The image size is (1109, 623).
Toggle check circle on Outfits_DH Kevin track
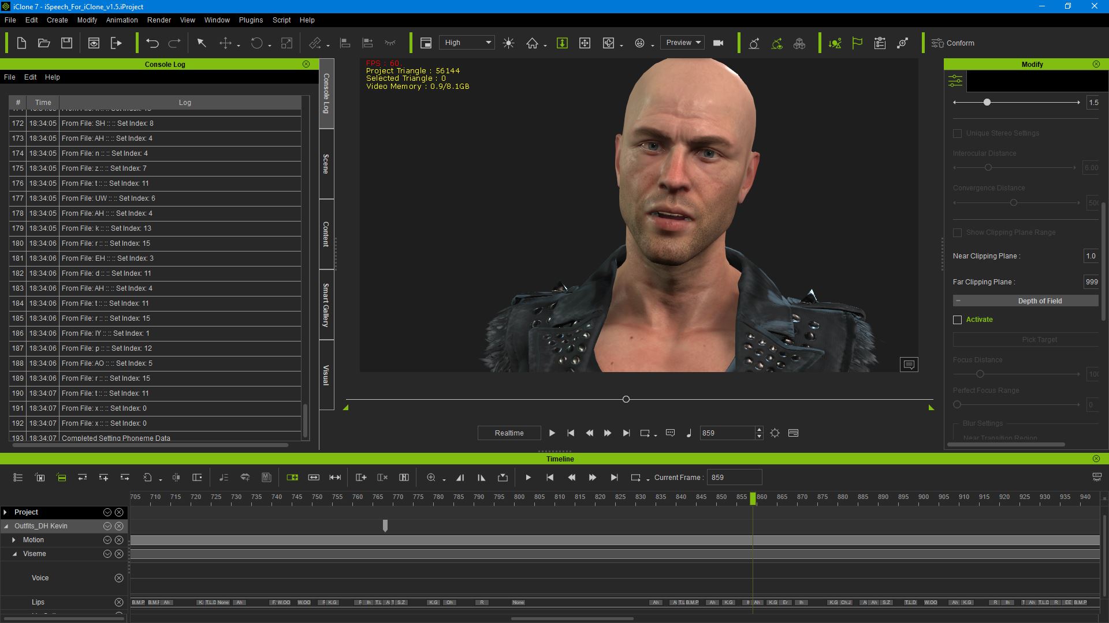click(107, 526)
